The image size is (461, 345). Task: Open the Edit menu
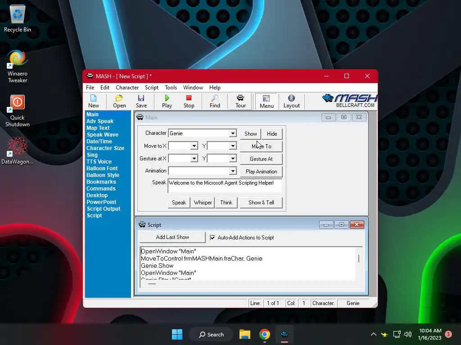[104, 88]
